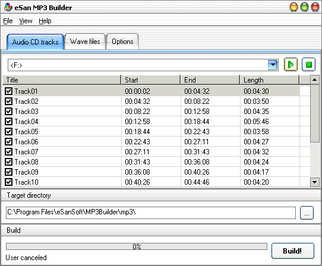Click the track list scrollbar thumb
The height and width of the screenshot is (266, 322).
pos(315,113)
